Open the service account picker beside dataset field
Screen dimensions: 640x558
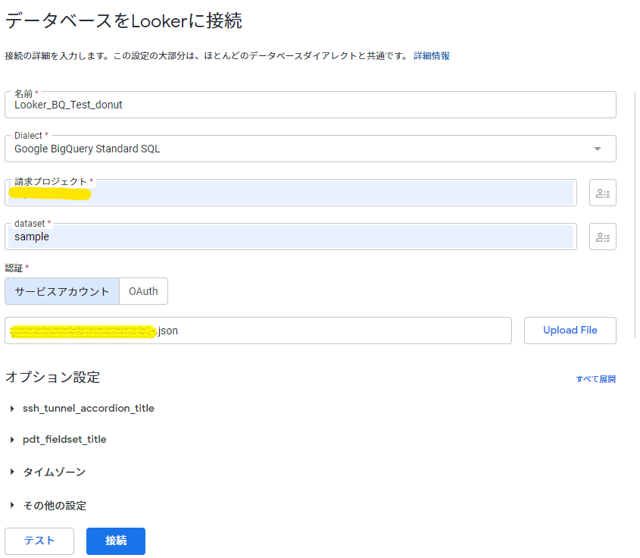[x=602, y=237]
